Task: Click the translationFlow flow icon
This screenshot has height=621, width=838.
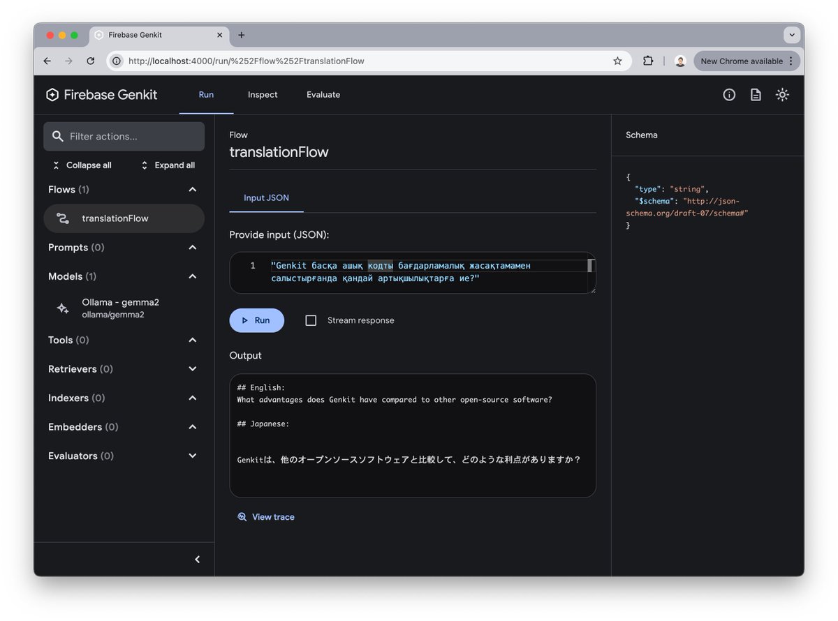Action: click(63, 218)
